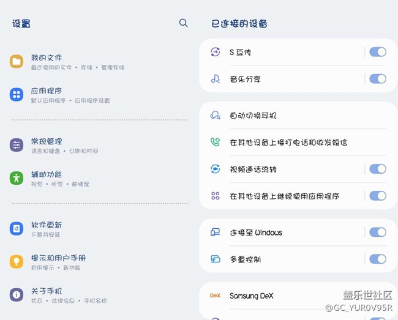Tap the 关于手机 info icon
Image resolution: width=398 pixels, height=320 pixels.
click(17, 295)
